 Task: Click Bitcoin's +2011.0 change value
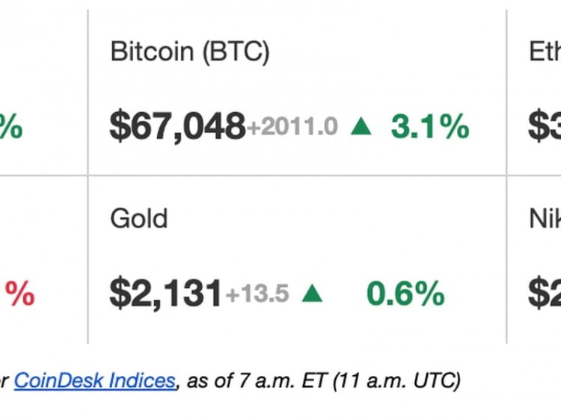click(x=292, y=127)
